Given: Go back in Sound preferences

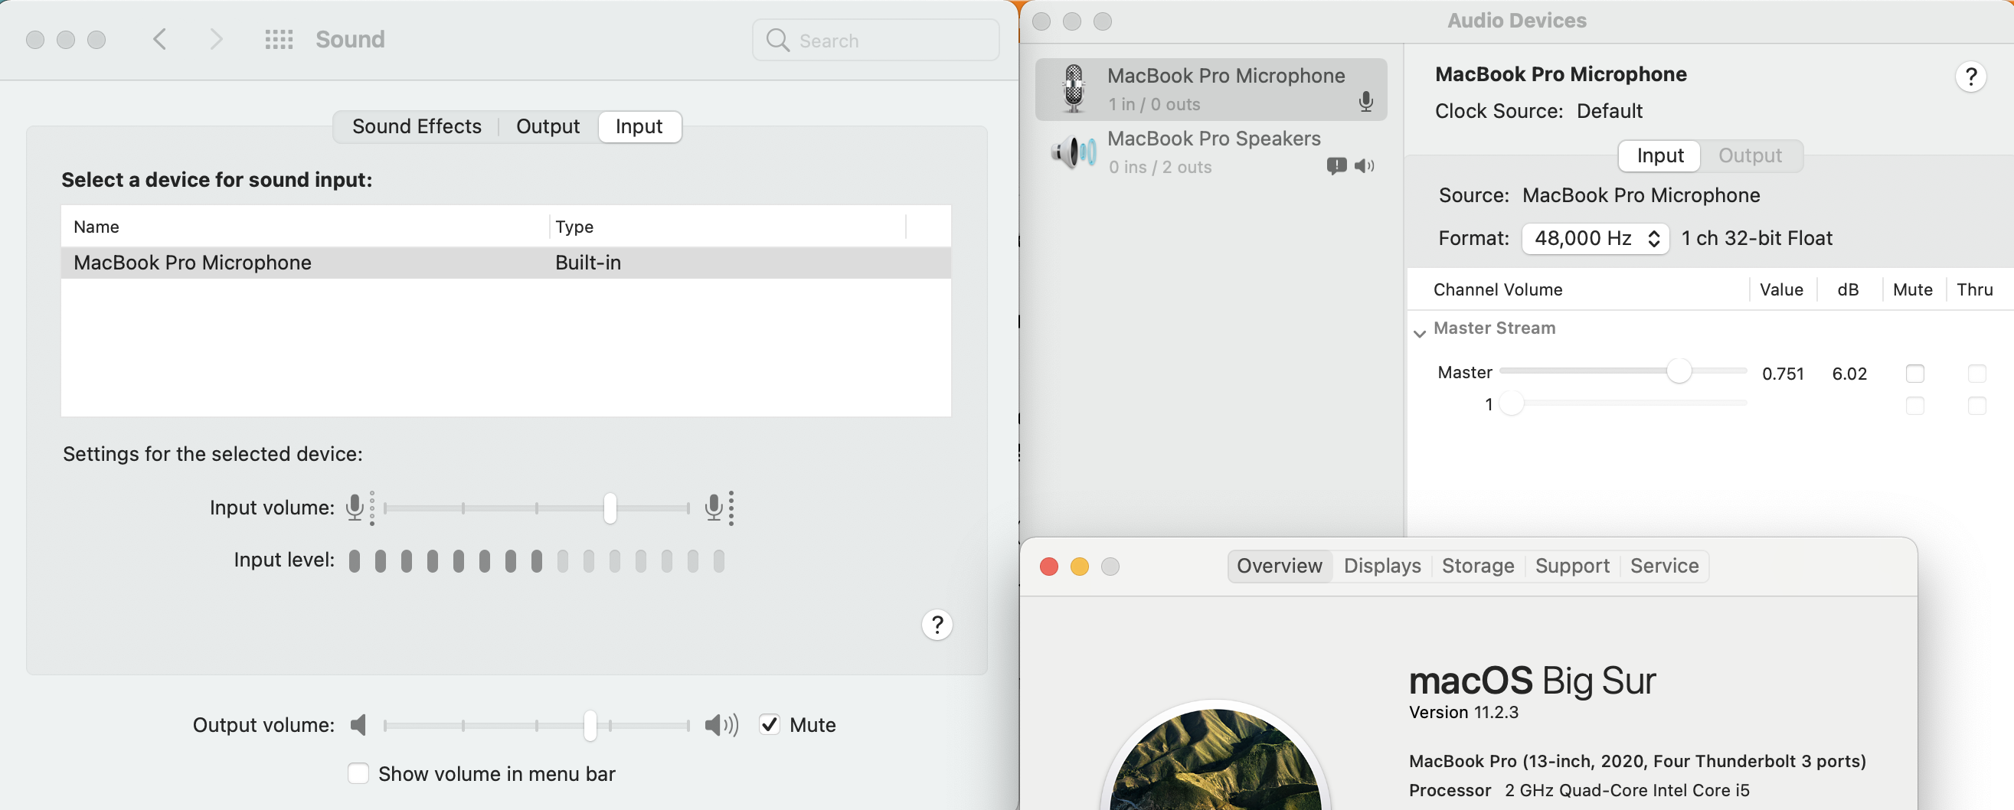Looking at the screenshot, I should coord(159,39).
